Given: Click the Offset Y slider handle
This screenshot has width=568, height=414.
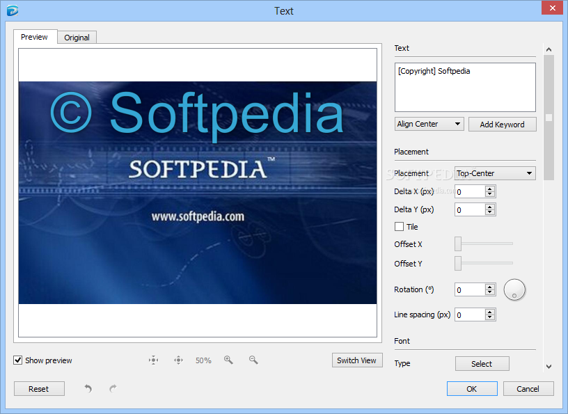Looking at the screenshot, I should click(458, 263).
